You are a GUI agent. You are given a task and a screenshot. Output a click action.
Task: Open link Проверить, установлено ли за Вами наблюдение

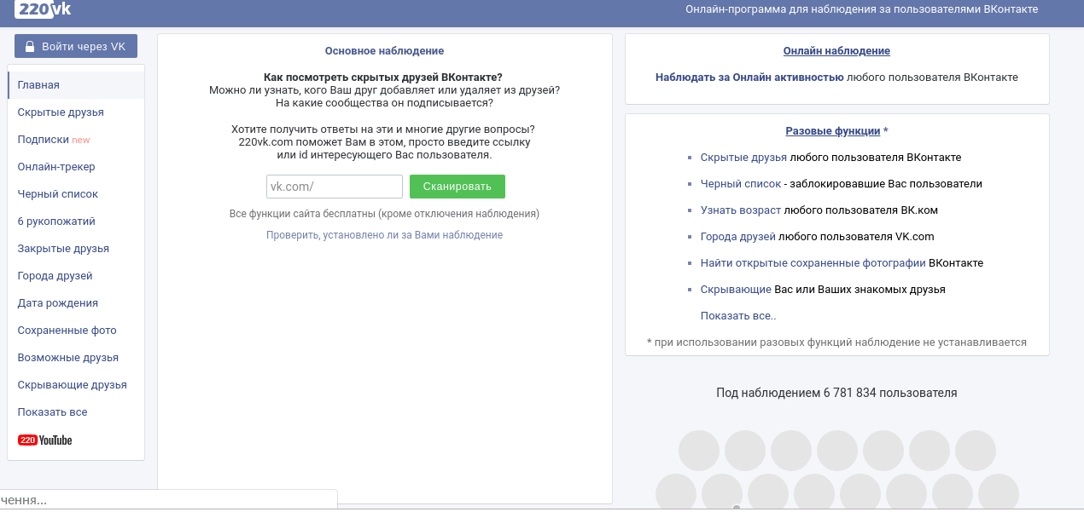pos(384,235)
